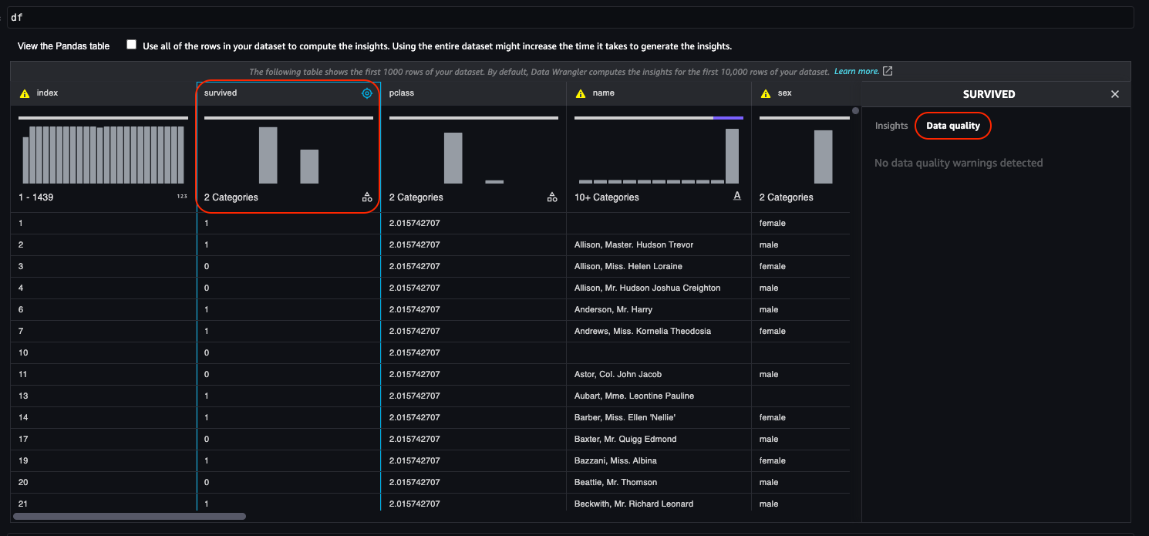Click the category type icon under survived chart

pos(367,197)
